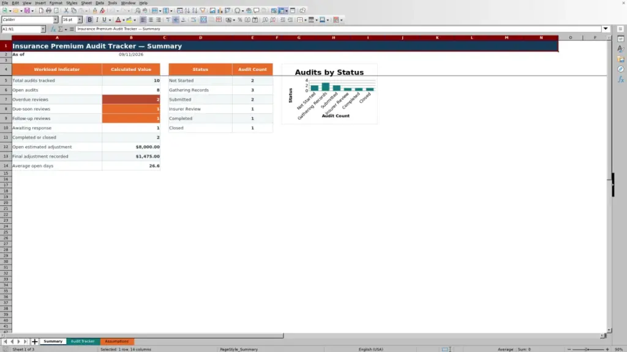The height and width of the screenshot is (352, 627).
Task: Select the row 7 header
Action: tap(6, 100)
